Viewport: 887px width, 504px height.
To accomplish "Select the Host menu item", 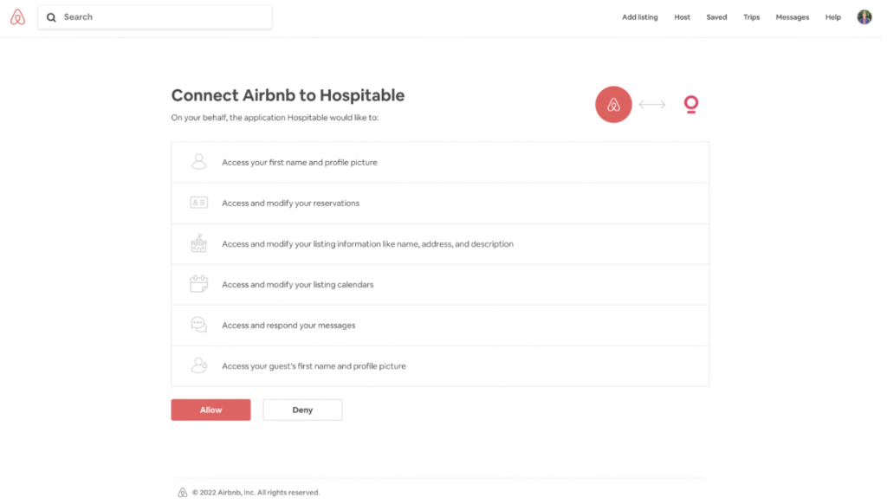I will point(682,16).
